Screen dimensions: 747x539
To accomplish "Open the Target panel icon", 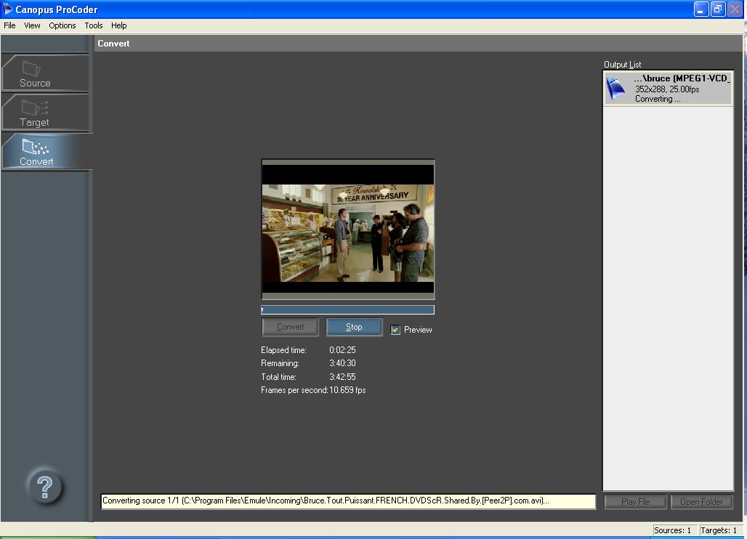I will point(35,109).
